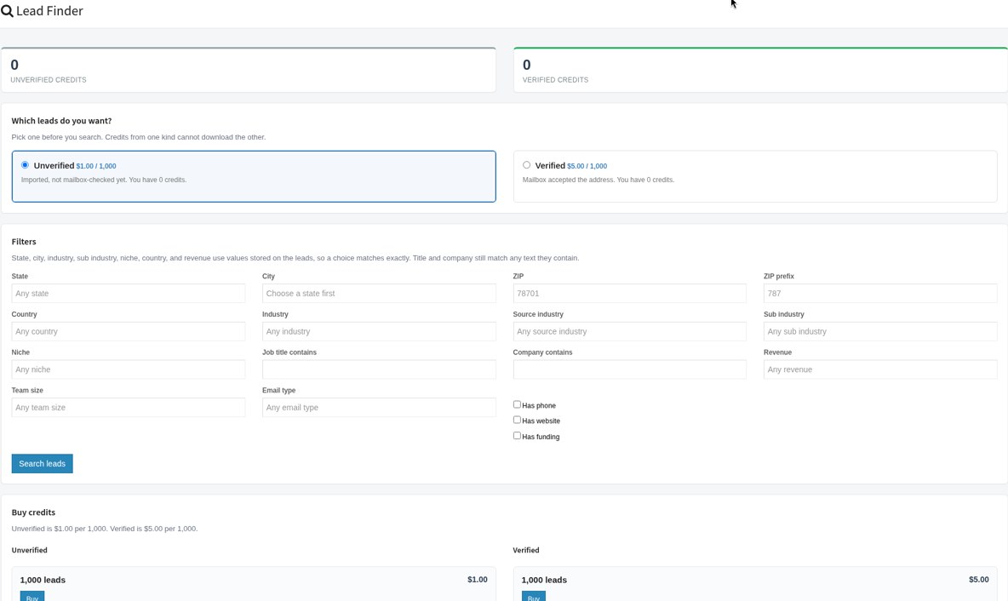Select the Verified leads radio option

click(x=526, y=165)
